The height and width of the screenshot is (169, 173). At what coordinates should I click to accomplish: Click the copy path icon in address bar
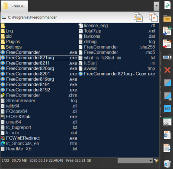click(x=138, y=17)
